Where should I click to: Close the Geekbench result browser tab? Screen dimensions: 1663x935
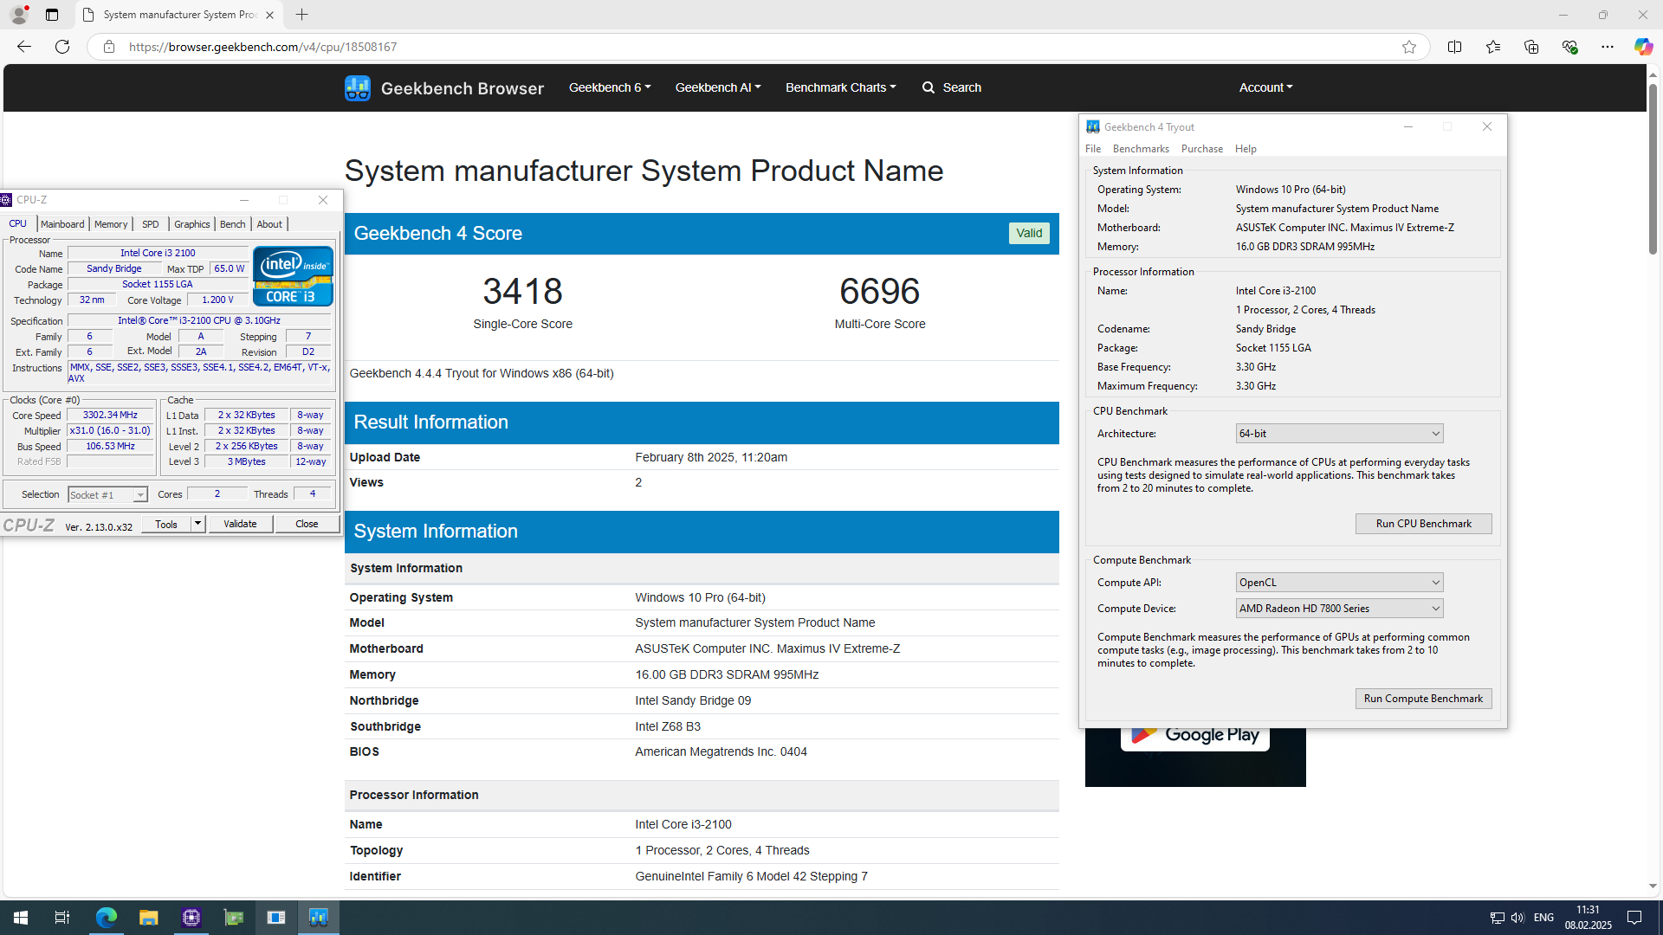click(x=269, y=15)
